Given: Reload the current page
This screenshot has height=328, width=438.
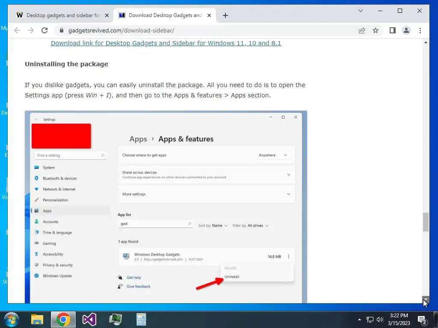Looking at the screenshot, I should 44,30.
